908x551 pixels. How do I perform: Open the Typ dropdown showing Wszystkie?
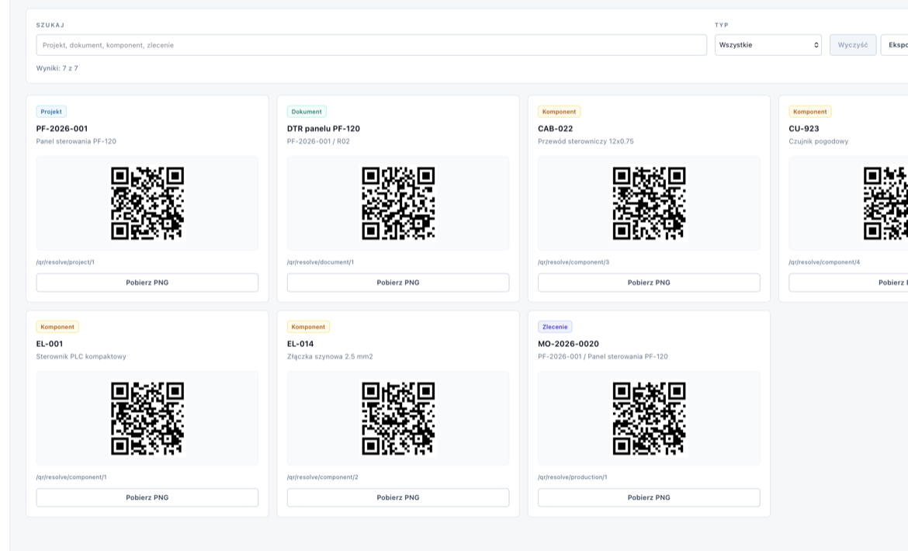768,45
